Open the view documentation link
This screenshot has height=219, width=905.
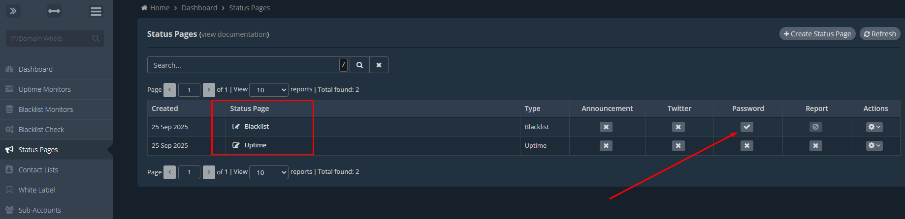coord(234,34)
